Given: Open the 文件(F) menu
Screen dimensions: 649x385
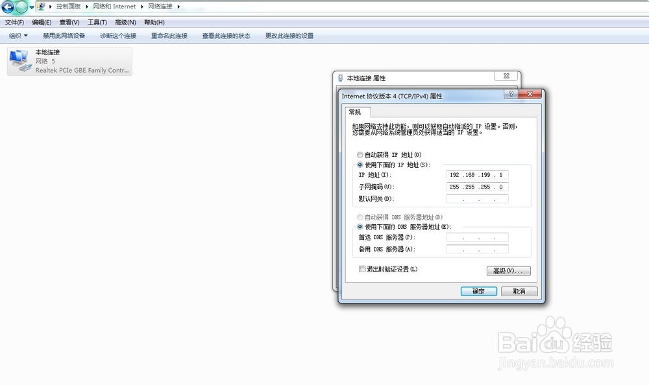Looking at the screenshot, I should tap(14, 22).
